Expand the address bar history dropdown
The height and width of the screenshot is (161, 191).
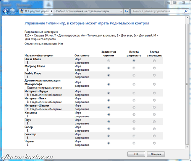point(121,11)
